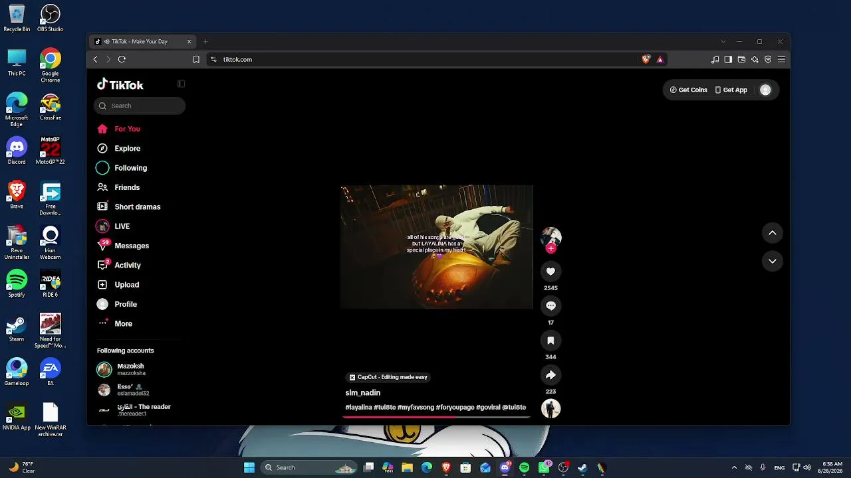This screenshot has height=478, width=851.
Task: Open the Windows Start menu
Action: click(x=249, y=467)
